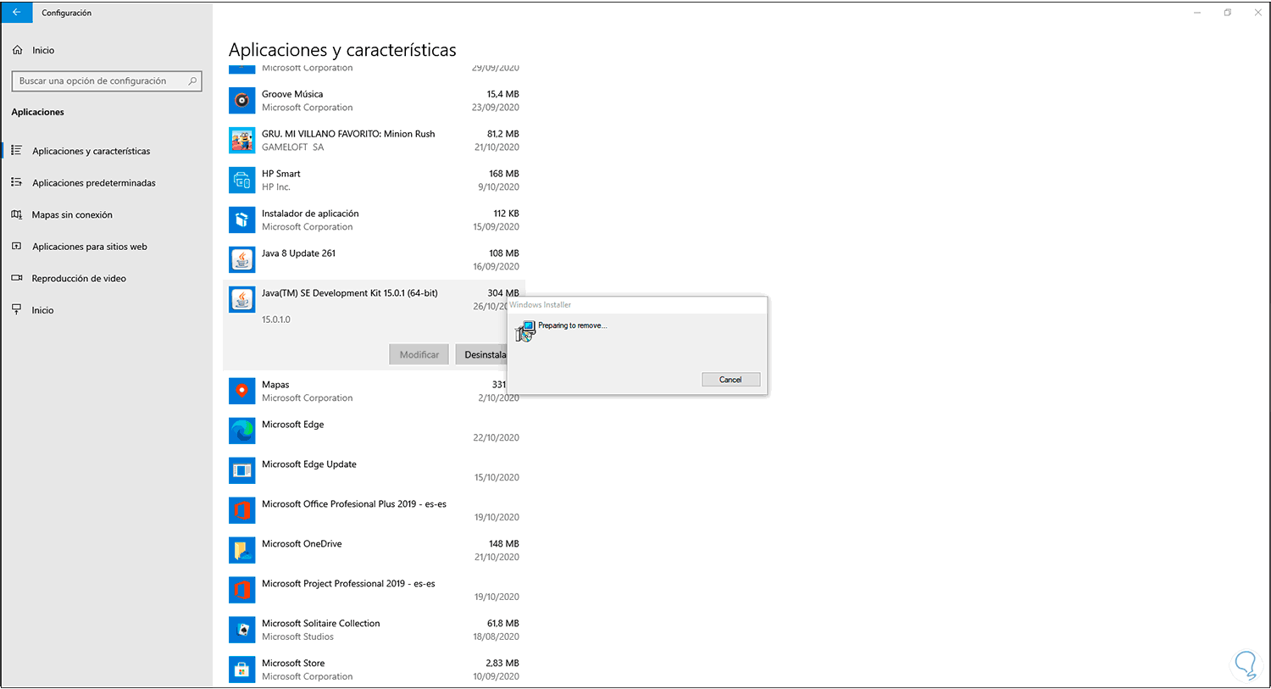Click the Aplicaciones y características page title

[342, 50]
